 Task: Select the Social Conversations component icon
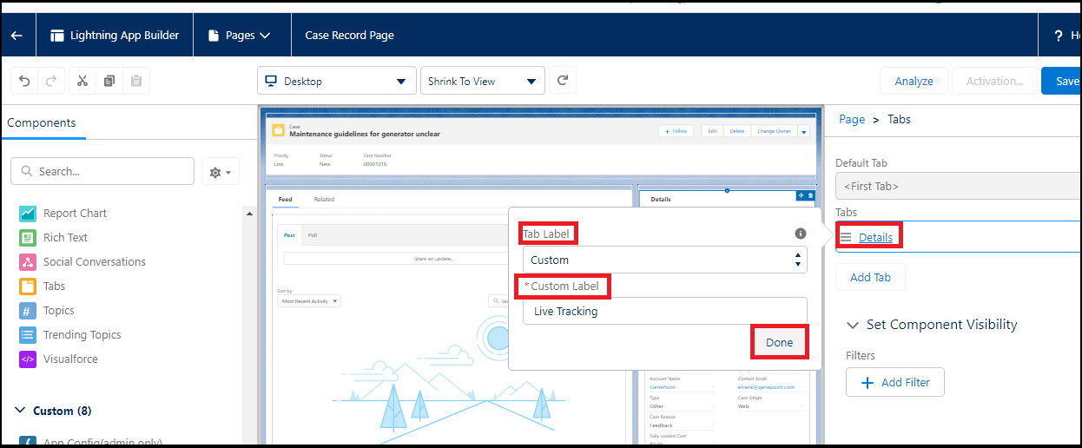pyautogui.click(x=28, y=261)
